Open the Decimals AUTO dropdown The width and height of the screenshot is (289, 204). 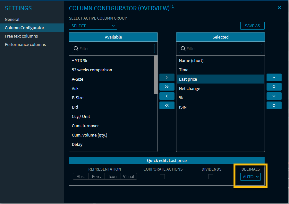[x=251, y=177]
